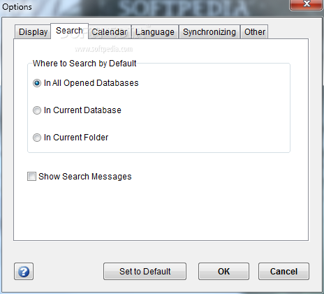Confirm settings with the OK button

point(223,272)
